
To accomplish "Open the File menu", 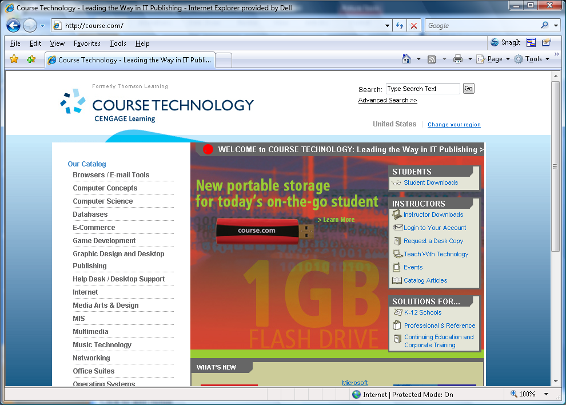I will pyautogui.click(x=15, y=43).
